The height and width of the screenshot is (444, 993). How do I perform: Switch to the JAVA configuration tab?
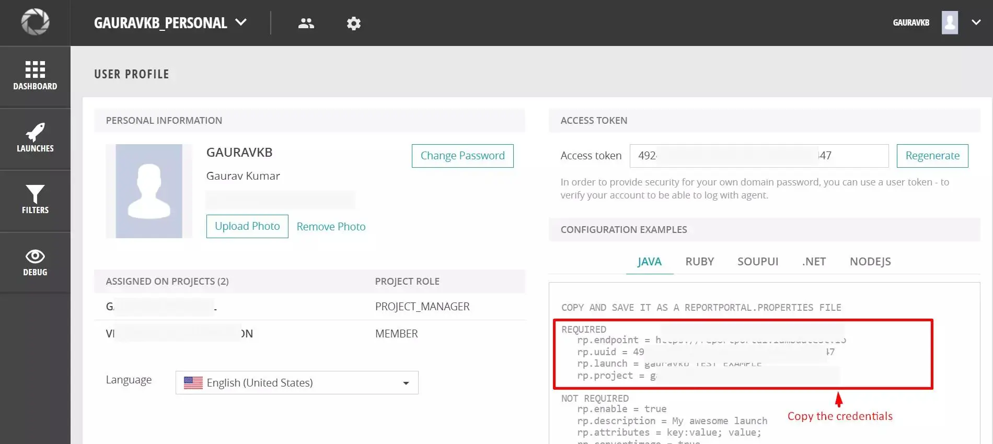click(x=649, y=261)
